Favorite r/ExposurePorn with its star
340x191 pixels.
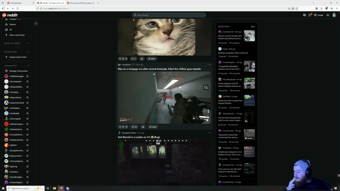click(x=27, y=156)
